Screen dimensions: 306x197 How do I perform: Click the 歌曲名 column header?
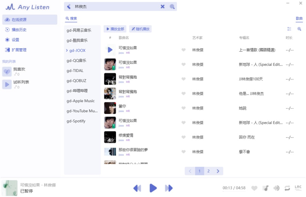tap(124, 38)
